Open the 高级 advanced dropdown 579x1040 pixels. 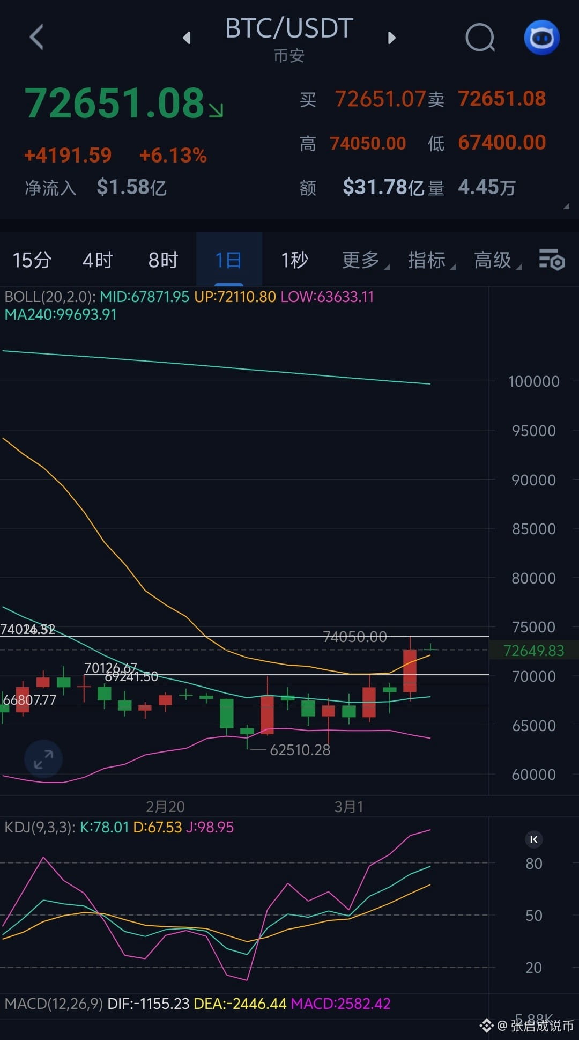[x=496, y=260]
